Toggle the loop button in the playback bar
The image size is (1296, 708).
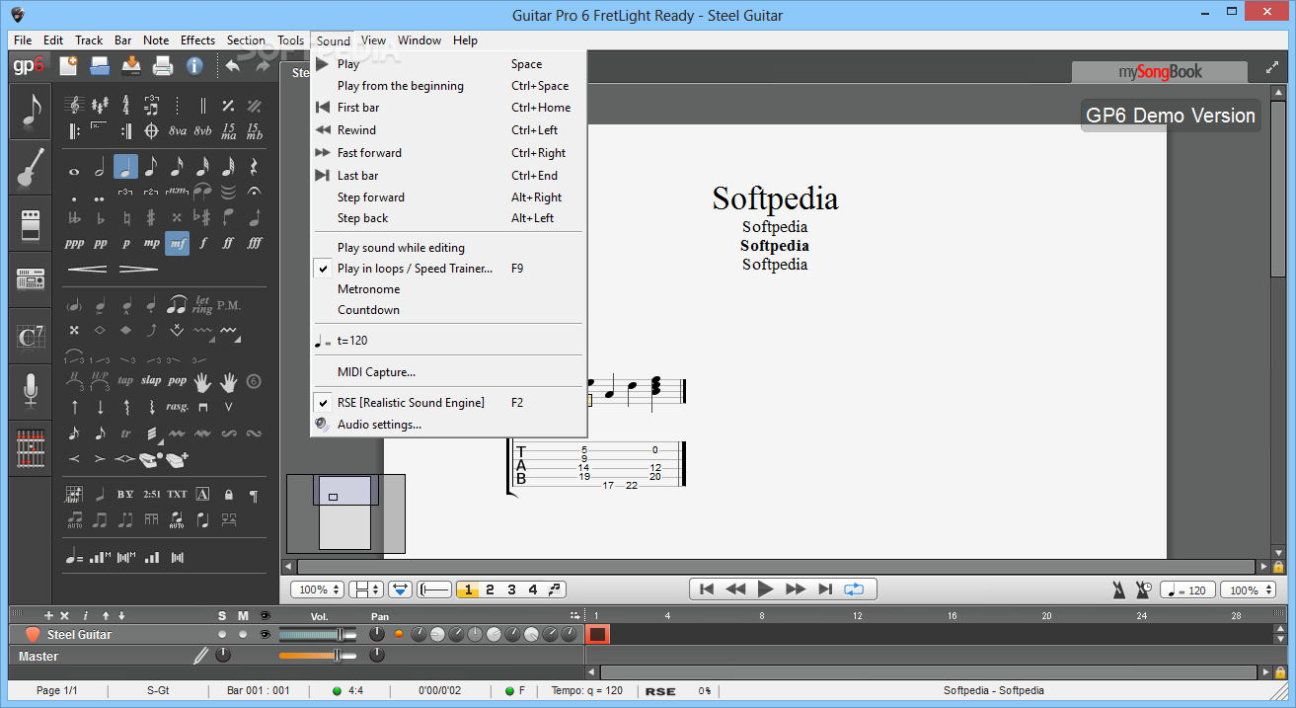click(855, 590)
